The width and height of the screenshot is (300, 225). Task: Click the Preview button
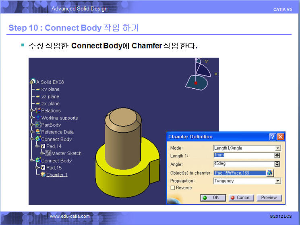269,198
